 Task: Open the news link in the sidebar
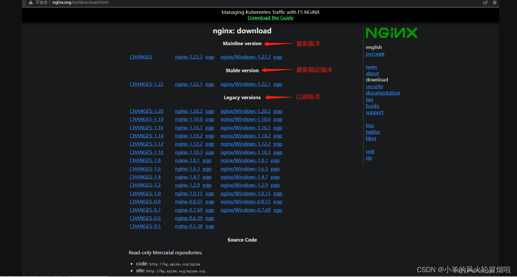pos(371,67)
